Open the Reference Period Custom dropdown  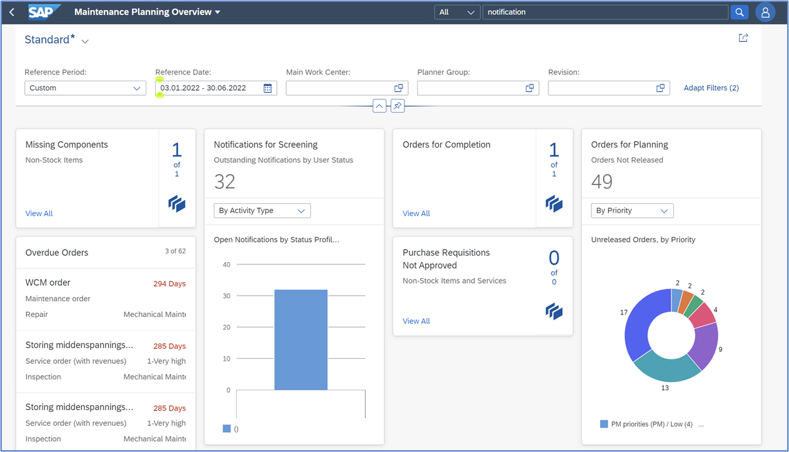tap(85, 88)
